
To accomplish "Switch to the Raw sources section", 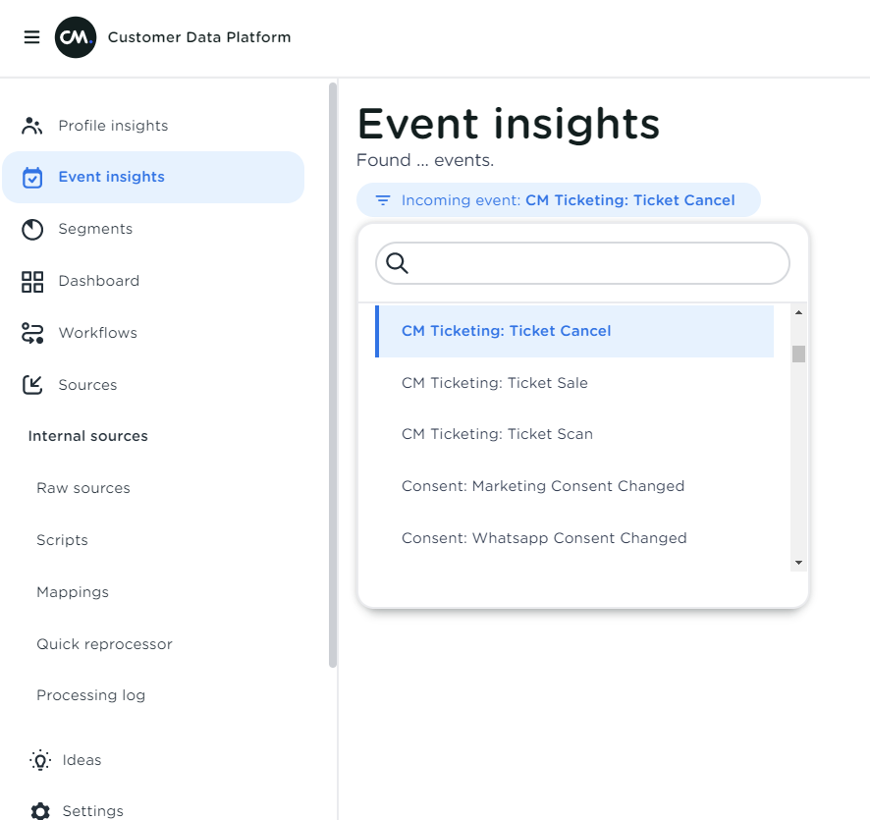I will pyautogui.click(x=82, y=487).
